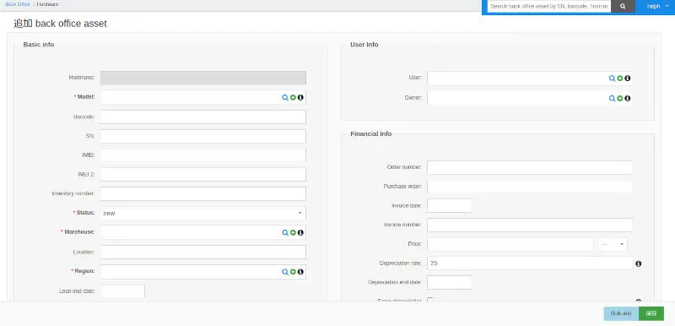Screen dimensions: 675x326
Task: Click the top bar search magnifier button
Action: [x=623, y=7]
